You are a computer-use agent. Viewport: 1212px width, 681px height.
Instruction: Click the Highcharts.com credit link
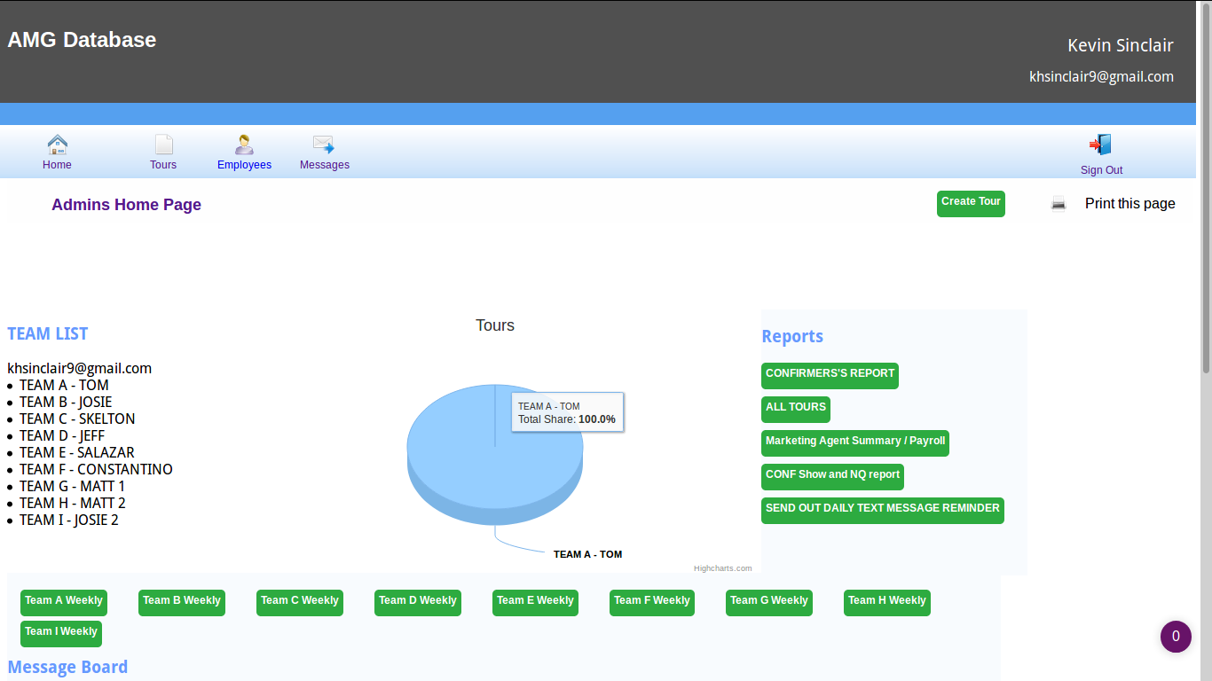point(722,568)
